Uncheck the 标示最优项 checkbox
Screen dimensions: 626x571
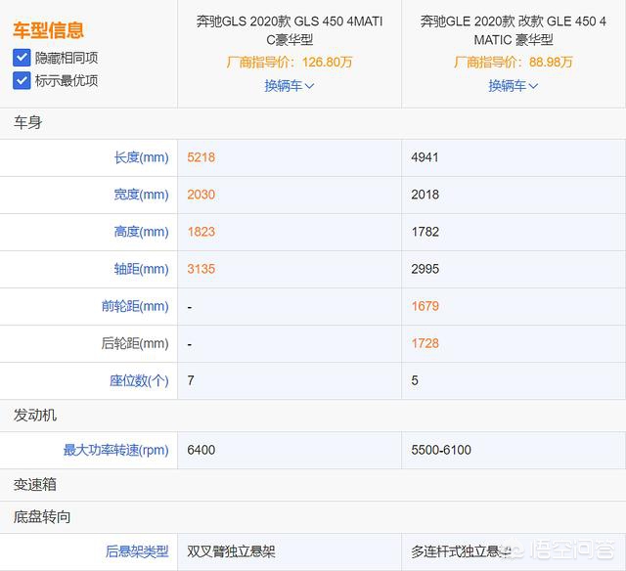click(x=22, y=80)
